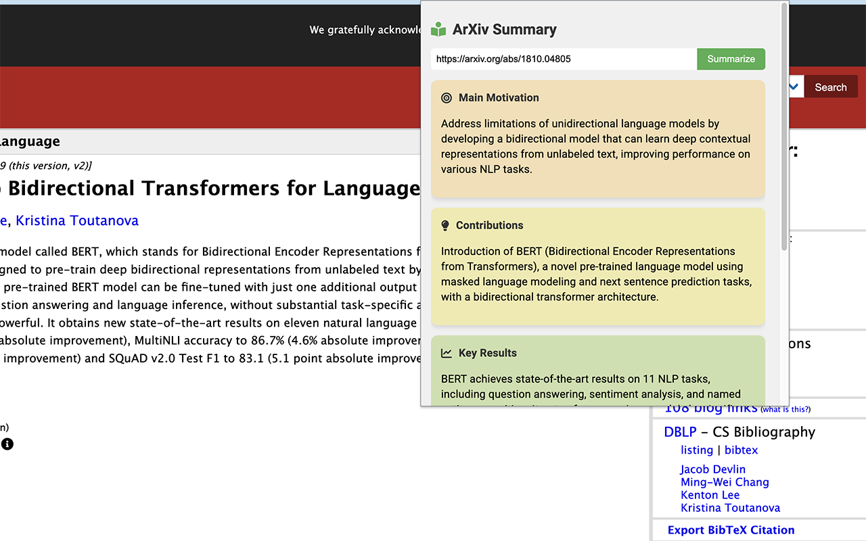866x541 pixels.
Task: Click the ArXiv Summary extension logo icon
Action: click(x=438, y=29)
